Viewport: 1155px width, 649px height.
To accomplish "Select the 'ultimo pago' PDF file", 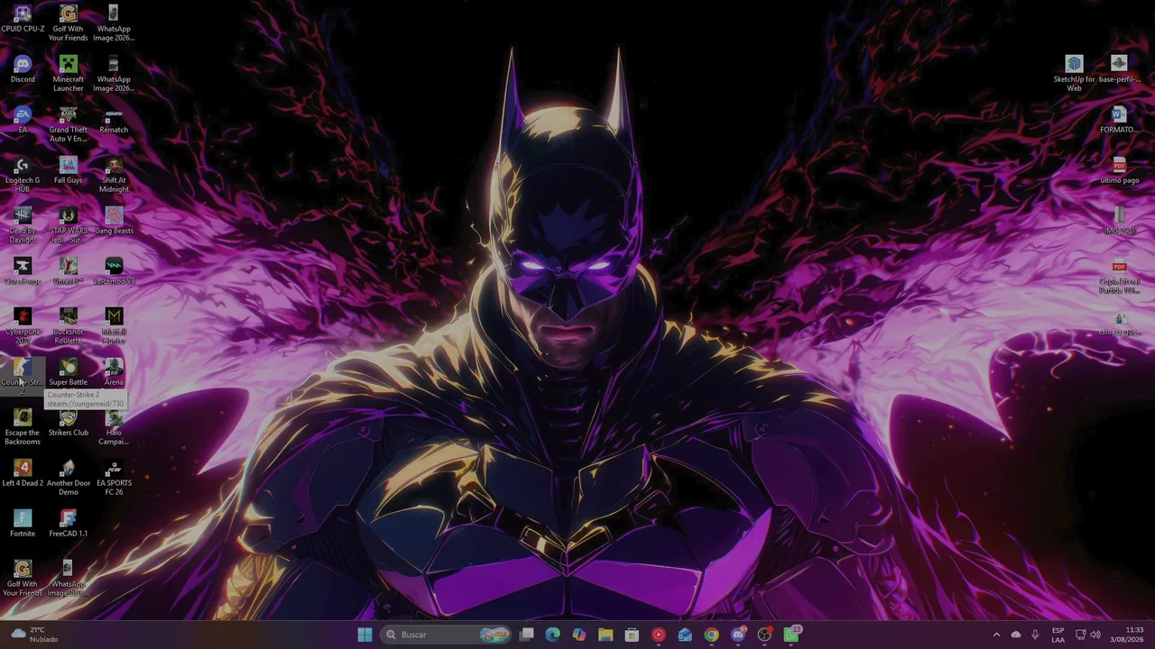I will tap(1119, 171).
